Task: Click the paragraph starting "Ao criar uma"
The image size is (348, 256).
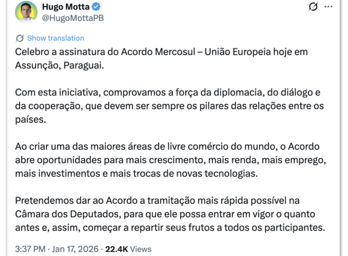Action: click(x=174, y=159)
